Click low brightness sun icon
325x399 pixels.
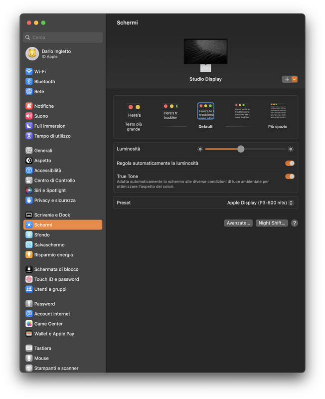[200, 149]
